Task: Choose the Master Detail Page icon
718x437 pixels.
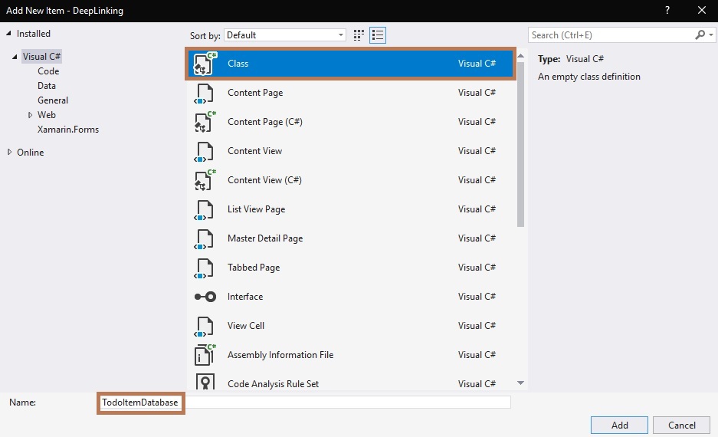Action: (x=205, y=238)
